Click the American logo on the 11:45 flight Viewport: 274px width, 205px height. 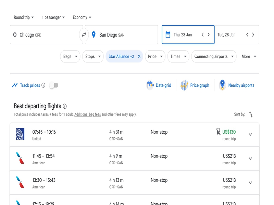(20, 158)
